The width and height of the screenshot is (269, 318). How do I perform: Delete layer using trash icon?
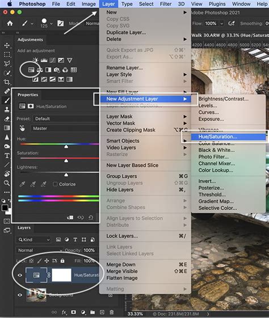tap(111, 312)
